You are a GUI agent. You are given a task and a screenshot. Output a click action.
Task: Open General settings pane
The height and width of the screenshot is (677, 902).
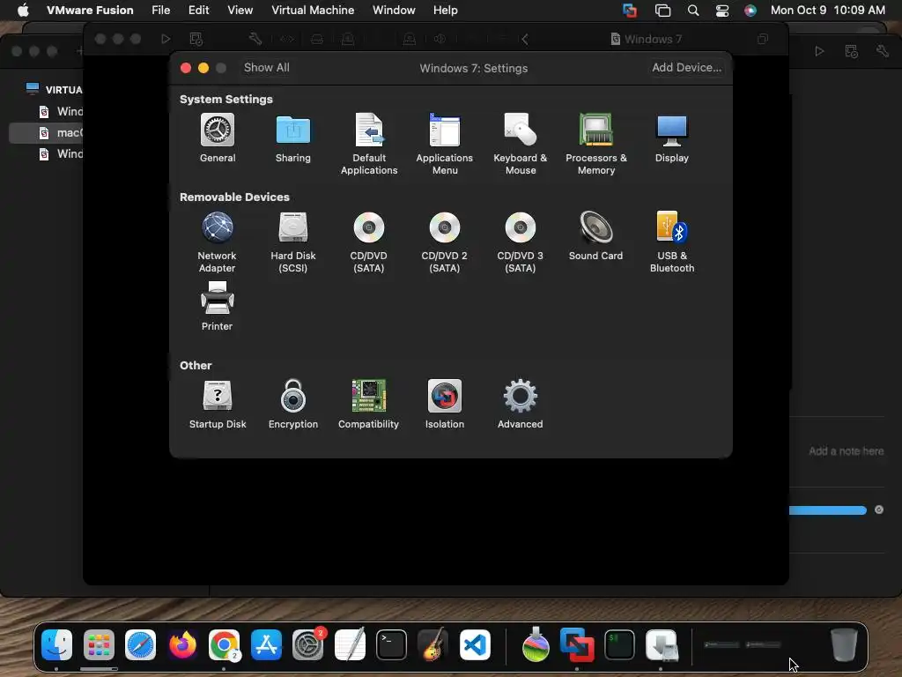[x=218, y=138]
